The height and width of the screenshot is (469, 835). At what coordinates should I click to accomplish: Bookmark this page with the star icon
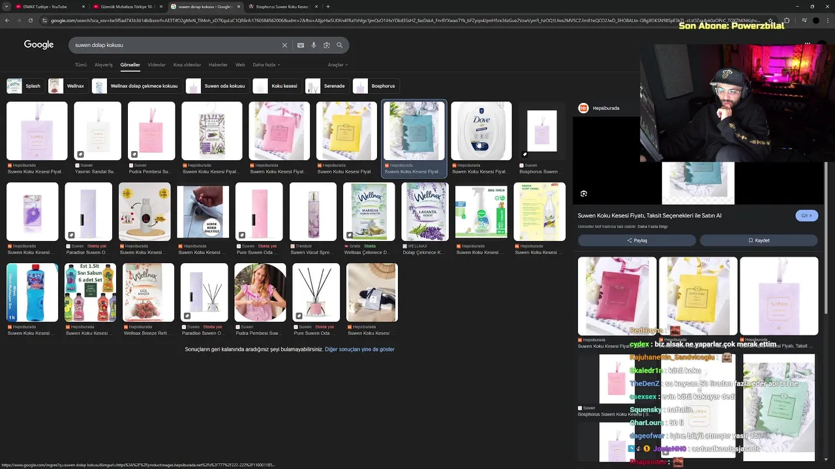coord(770,20)
